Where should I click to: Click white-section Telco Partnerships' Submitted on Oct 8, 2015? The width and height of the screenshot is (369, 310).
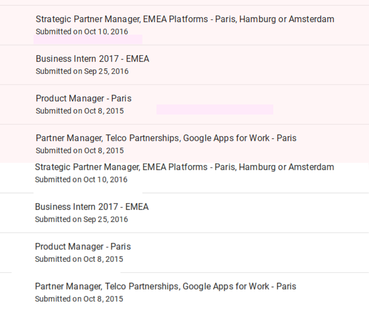point(79,299)
